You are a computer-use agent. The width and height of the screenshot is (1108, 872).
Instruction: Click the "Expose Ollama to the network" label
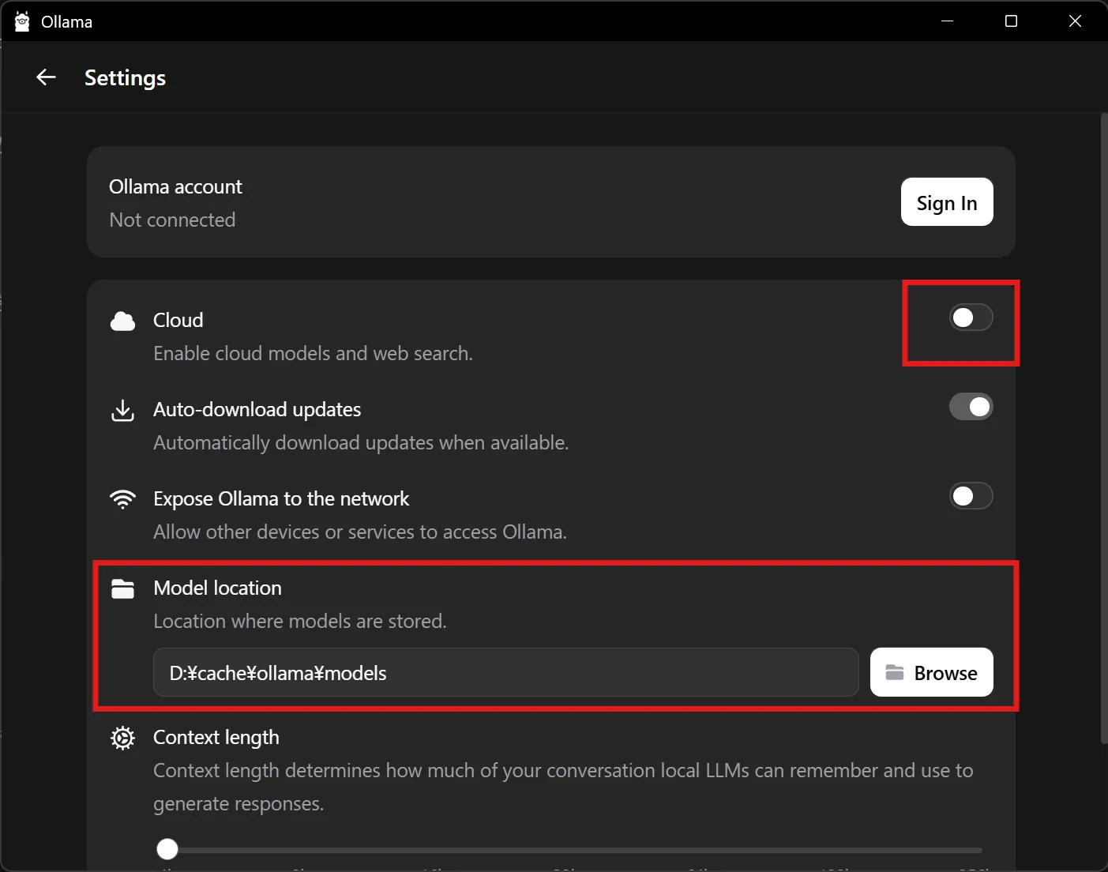click(281, 498)
